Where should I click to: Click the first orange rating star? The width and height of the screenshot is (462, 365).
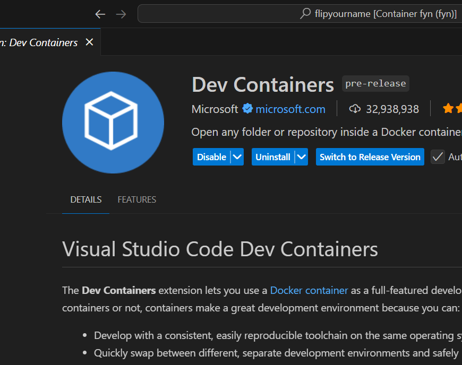pyautogui.click(x=448, y=108)
